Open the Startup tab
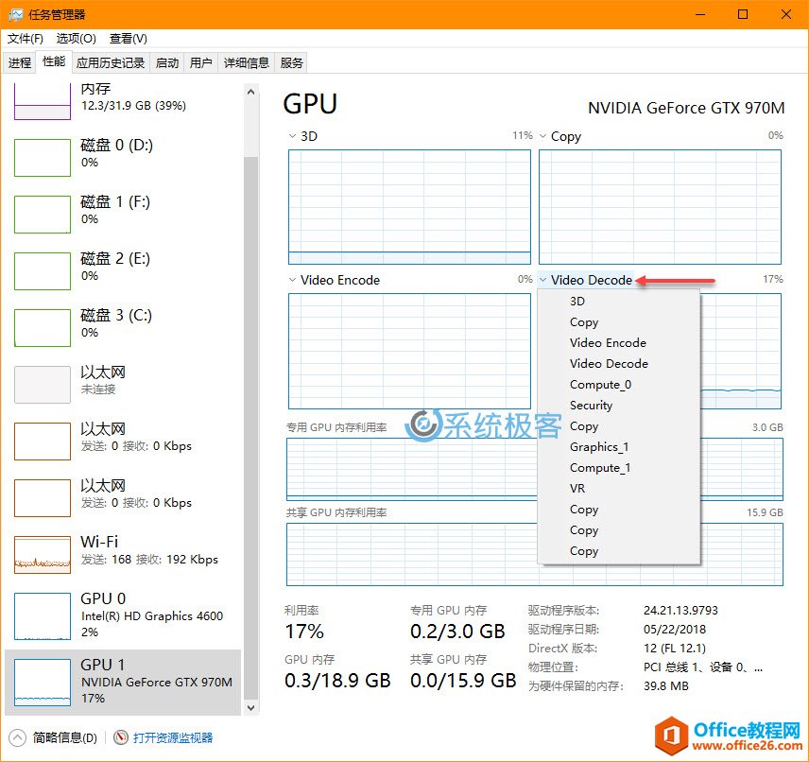Viewport: 809px width, 762px height. pos(167,63)
